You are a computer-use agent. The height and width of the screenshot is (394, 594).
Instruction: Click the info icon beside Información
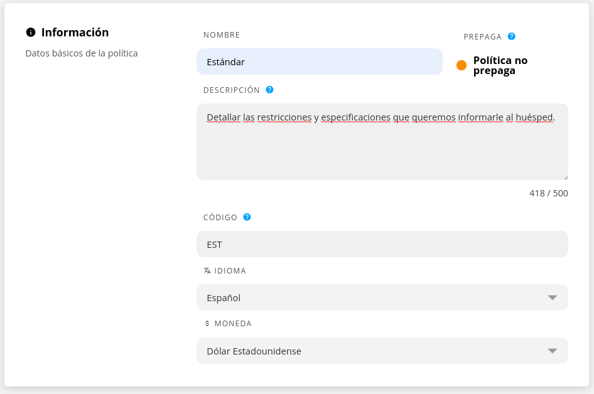click(31, 33)
